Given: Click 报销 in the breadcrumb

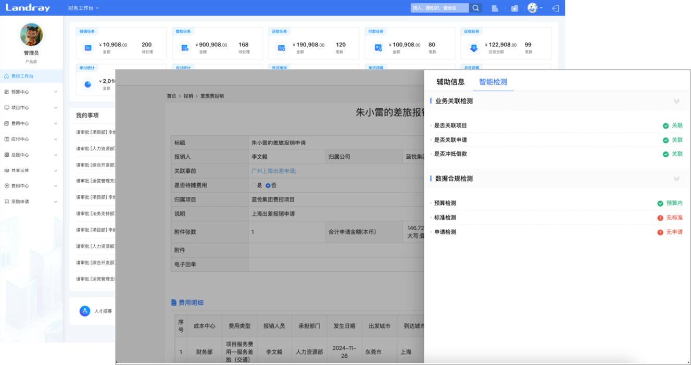Looking at the screenshot, I should coord(188,96).
